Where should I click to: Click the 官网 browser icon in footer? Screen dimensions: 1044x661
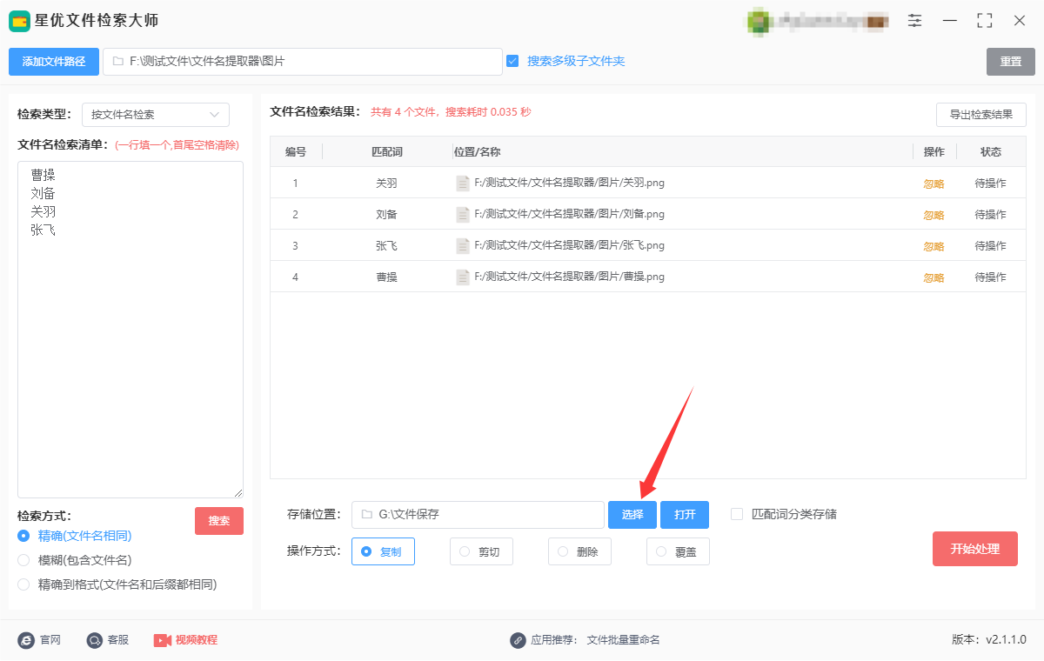(x=26, y=640)
